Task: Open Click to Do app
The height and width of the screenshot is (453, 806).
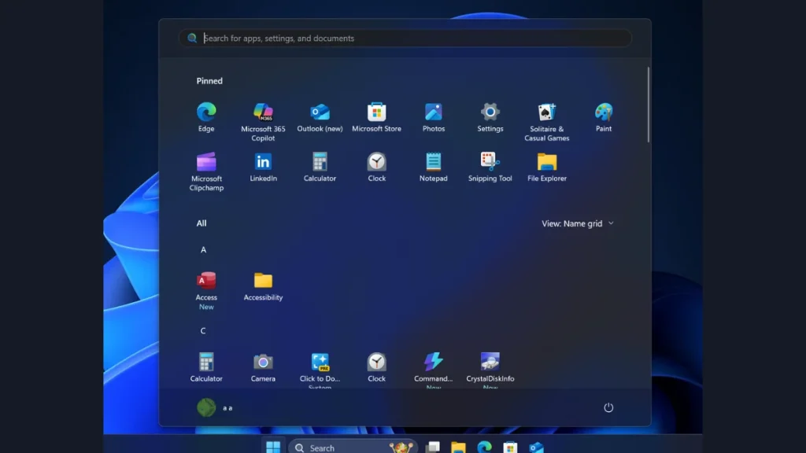Action: (x=320, y=370)
